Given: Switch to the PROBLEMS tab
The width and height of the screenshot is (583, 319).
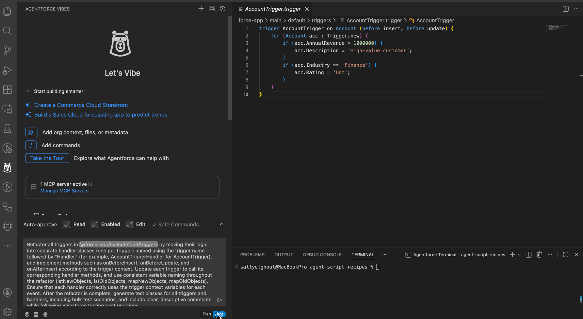Looking at the screenshot, I should [252, 255].
